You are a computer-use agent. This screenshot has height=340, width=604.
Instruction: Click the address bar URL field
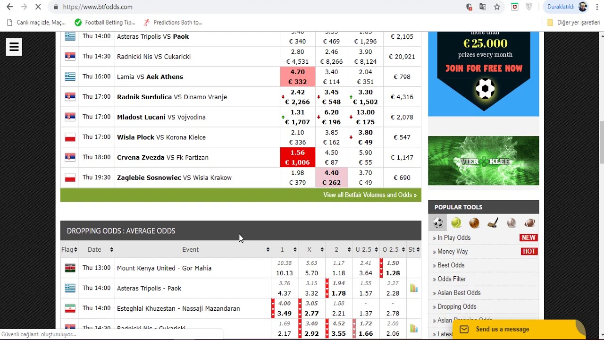[255, 7]
